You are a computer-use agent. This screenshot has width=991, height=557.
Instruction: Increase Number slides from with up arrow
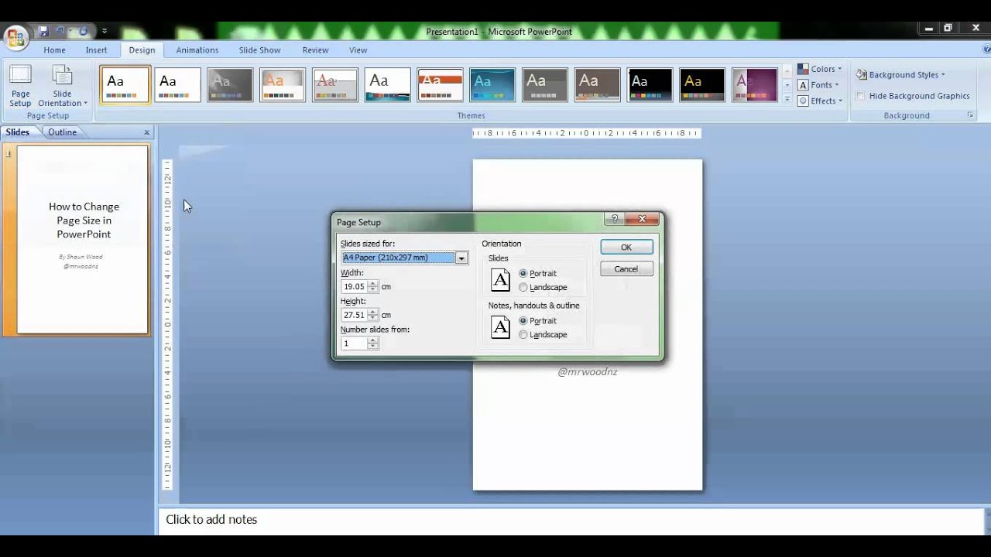[x=373, y=340]
